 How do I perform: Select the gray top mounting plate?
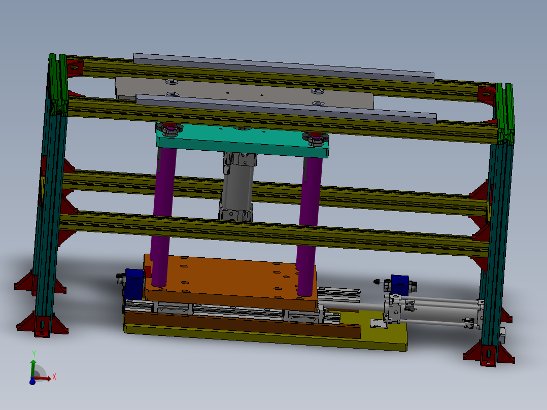pyautogui.click(x=244, y=92)
